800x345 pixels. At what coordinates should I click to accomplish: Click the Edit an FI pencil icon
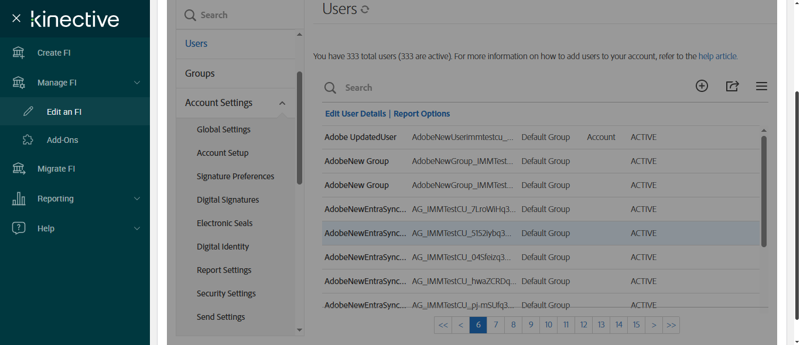(x=28, y=111)
